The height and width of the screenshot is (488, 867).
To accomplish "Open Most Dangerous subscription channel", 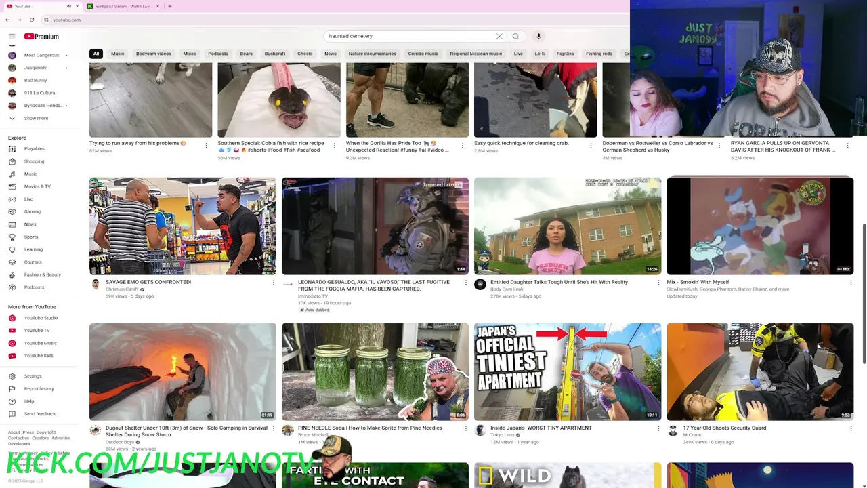I will coord(41,55).
